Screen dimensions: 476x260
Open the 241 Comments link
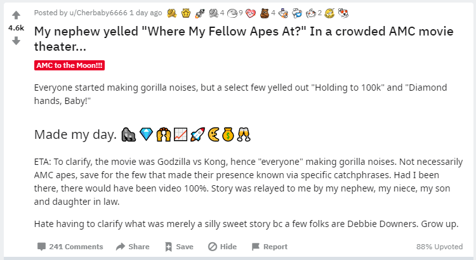coord(70,247)
